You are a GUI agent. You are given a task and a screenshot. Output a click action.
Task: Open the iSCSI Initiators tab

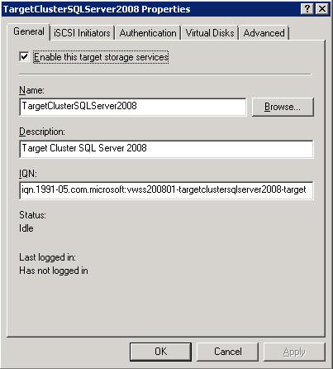point(82,33)
